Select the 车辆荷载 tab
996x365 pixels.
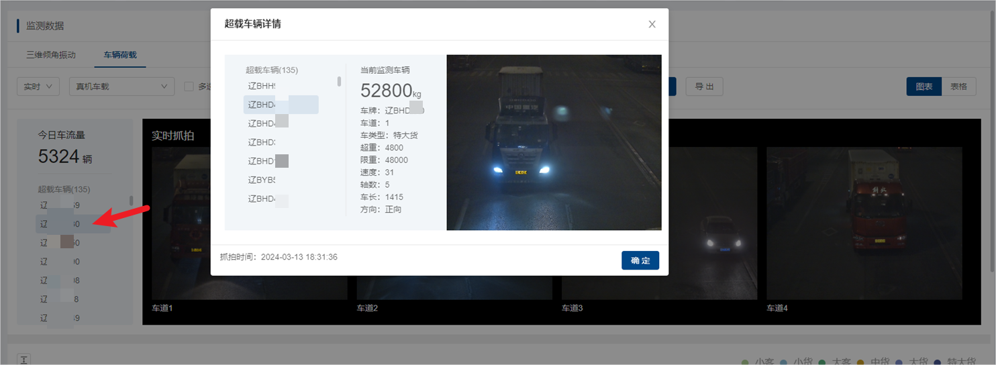click(119, 55)
